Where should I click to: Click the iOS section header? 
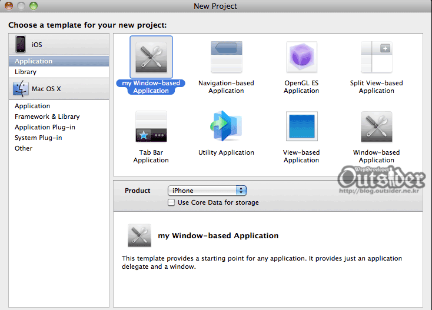(x=59, y=44)
